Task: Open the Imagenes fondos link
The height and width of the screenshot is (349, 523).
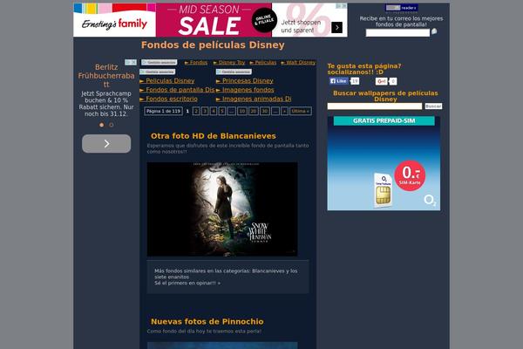Action: click(245, 90)
